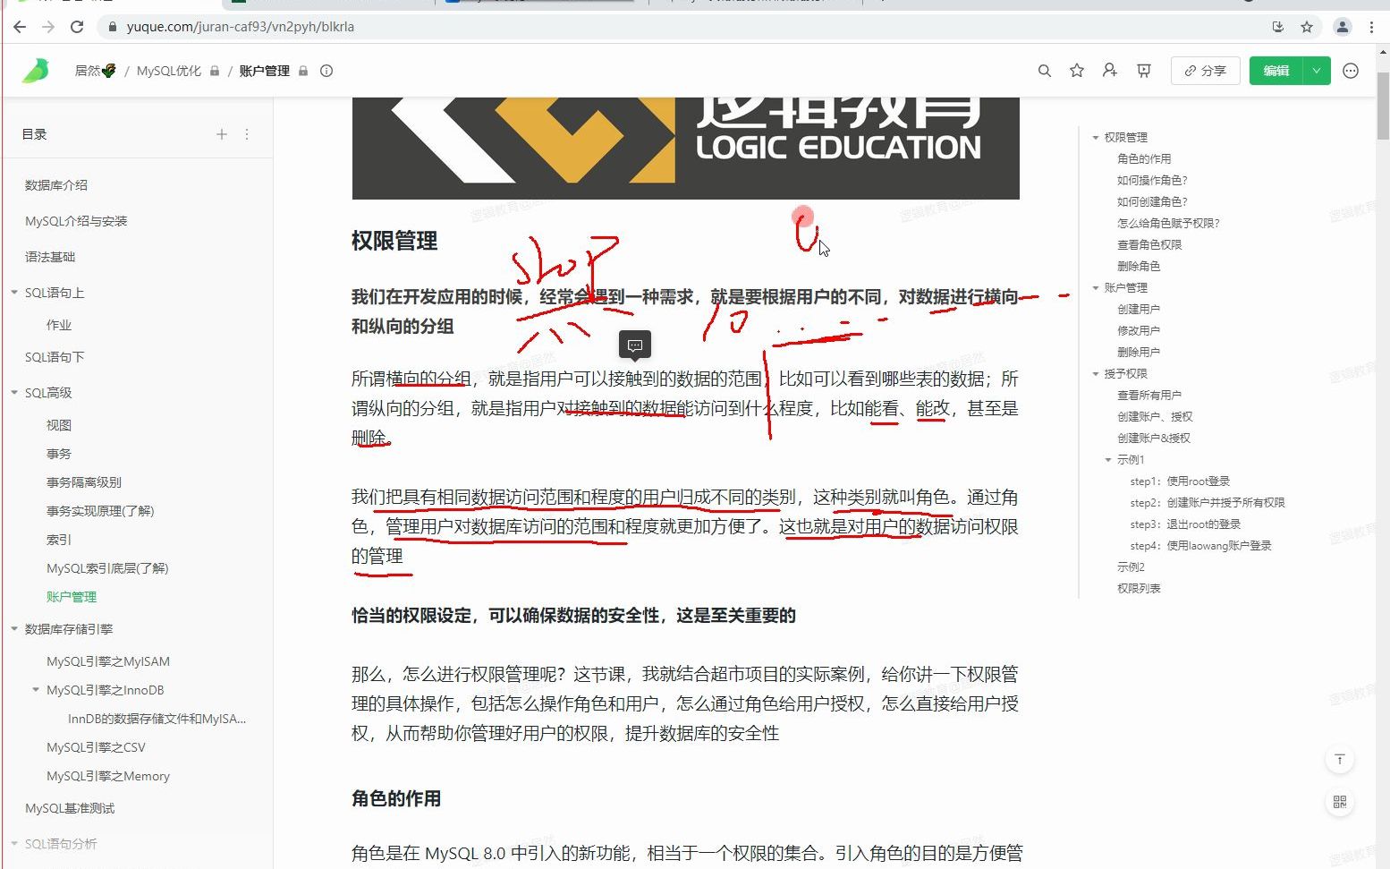The height and width of the screenshot is (869, 1390).
Task: Open the Chrome three-dot menu
Action: 1371,27
